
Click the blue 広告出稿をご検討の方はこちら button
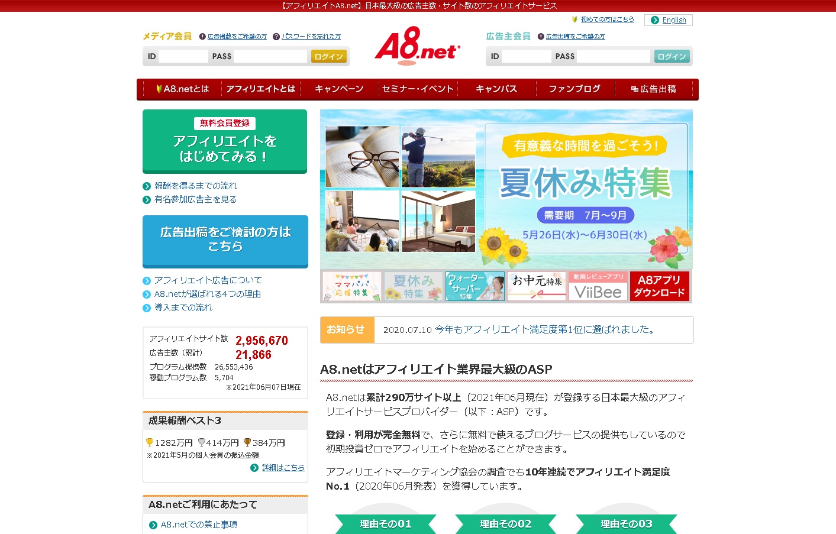(x=225, y=241)
